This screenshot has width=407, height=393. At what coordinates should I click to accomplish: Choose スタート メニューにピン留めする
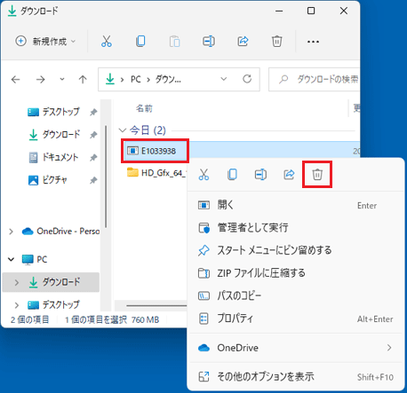tap(296, 250)
